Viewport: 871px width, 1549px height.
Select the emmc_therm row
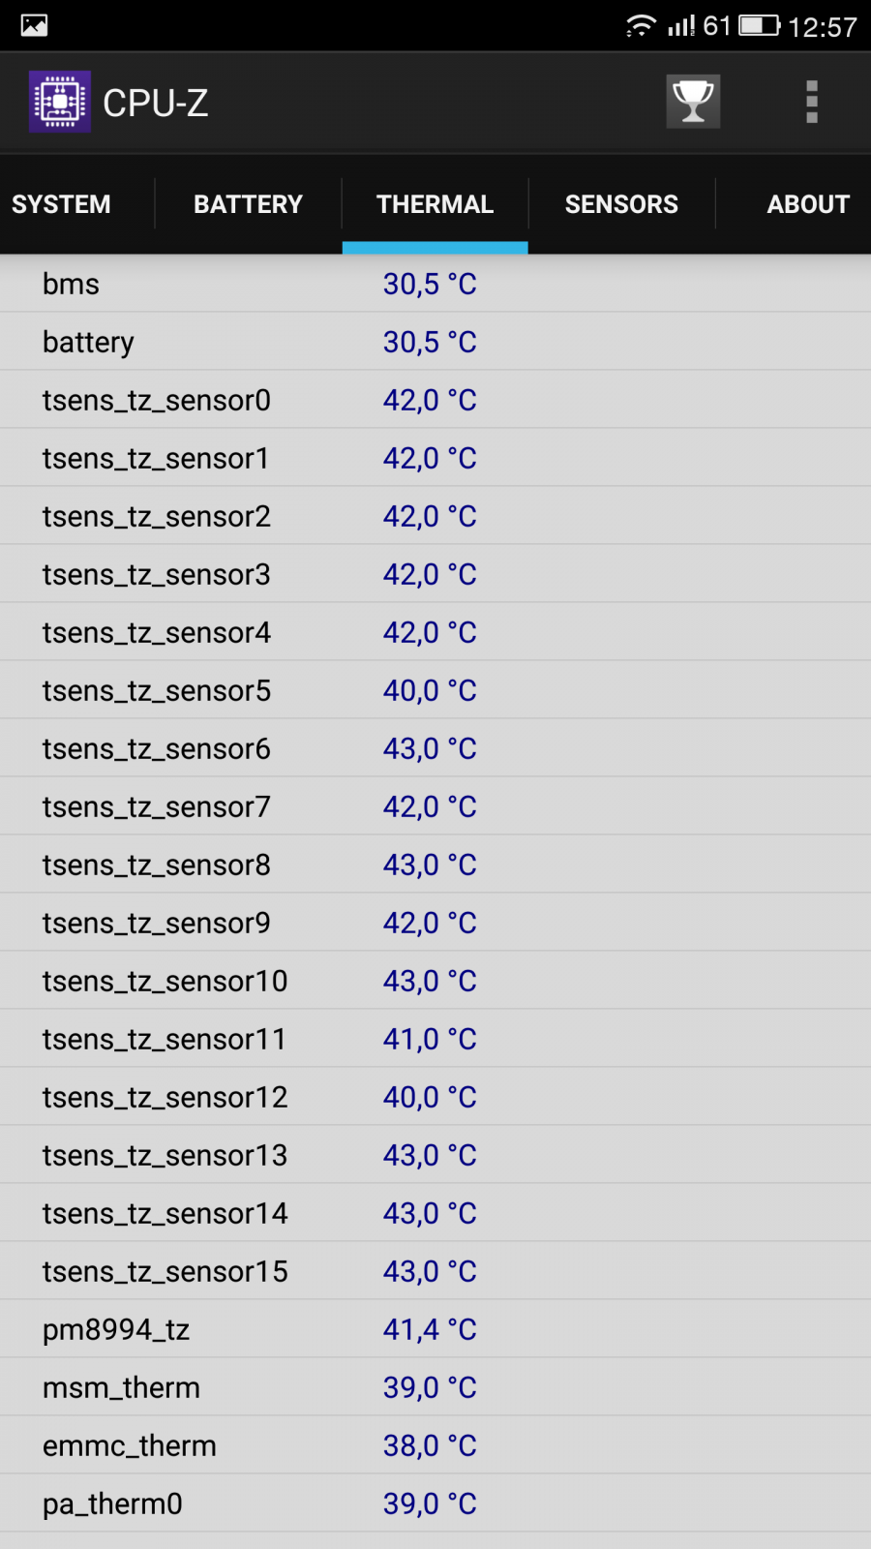[x=435, y=1445]
